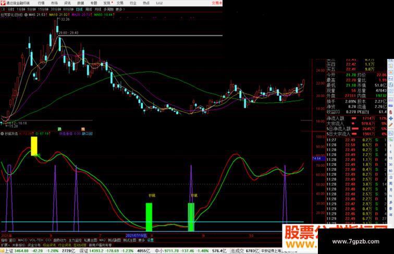The height and width of the screenshot is (254, 394).
Task: Open the 综合资讯 tab
Action: click(50, 245)
